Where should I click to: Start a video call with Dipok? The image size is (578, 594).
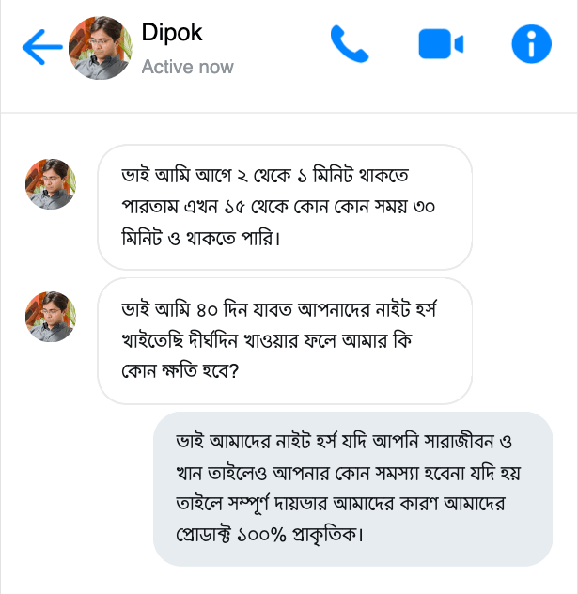click(x=441, y=44)
